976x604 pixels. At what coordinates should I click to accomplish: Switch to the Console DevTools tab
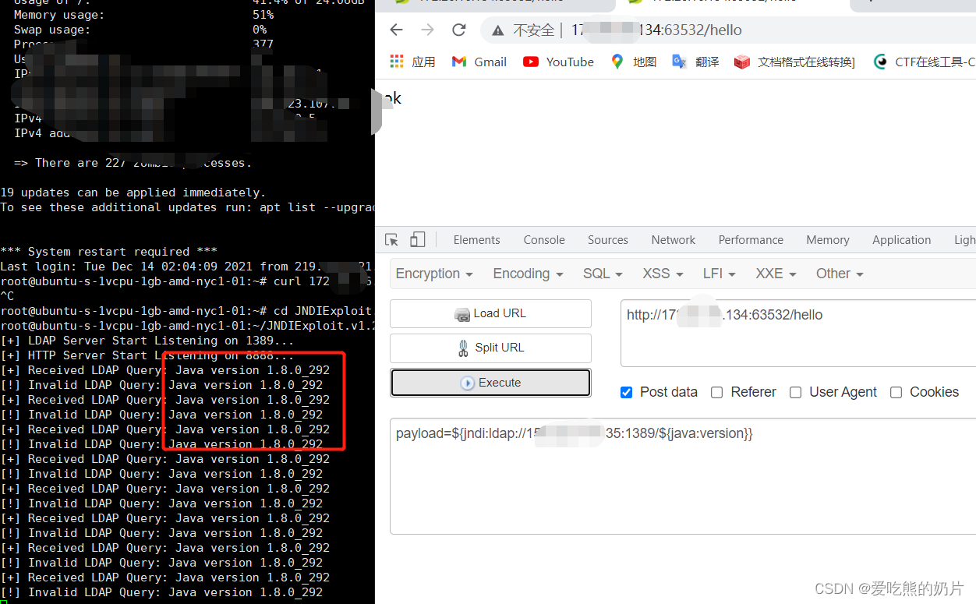(x=544, y=240)
